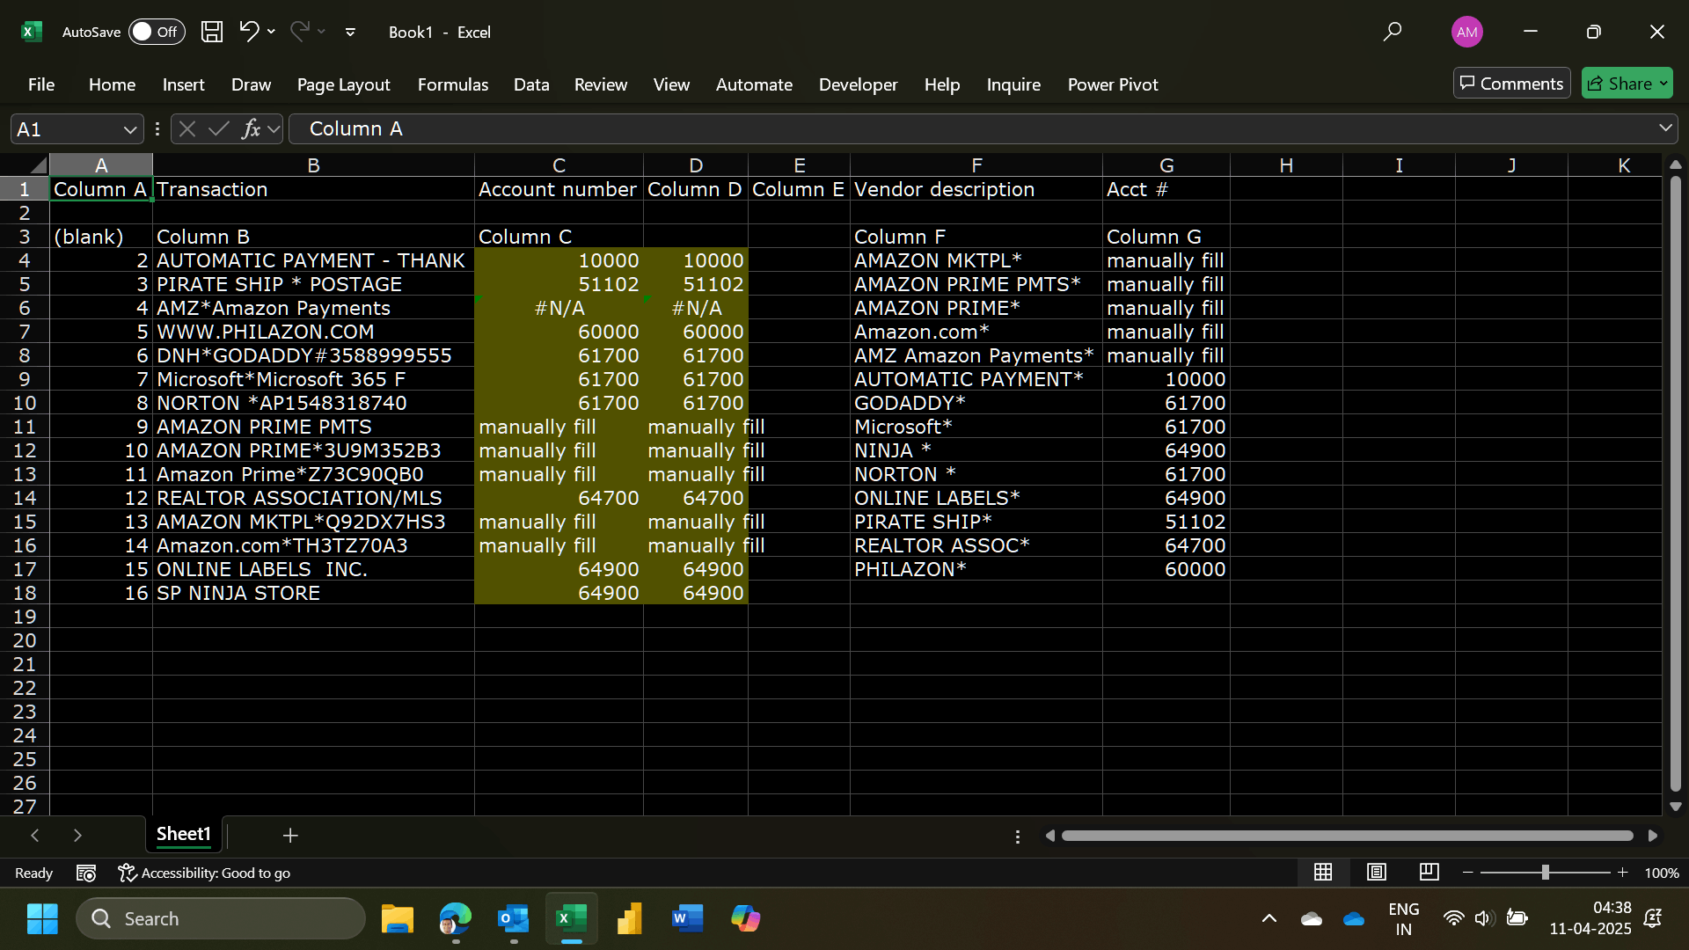Click the sheet tab options three-dot icon
The image size is (1689, 950).
pyautogui.click(x=1018, y=837)
